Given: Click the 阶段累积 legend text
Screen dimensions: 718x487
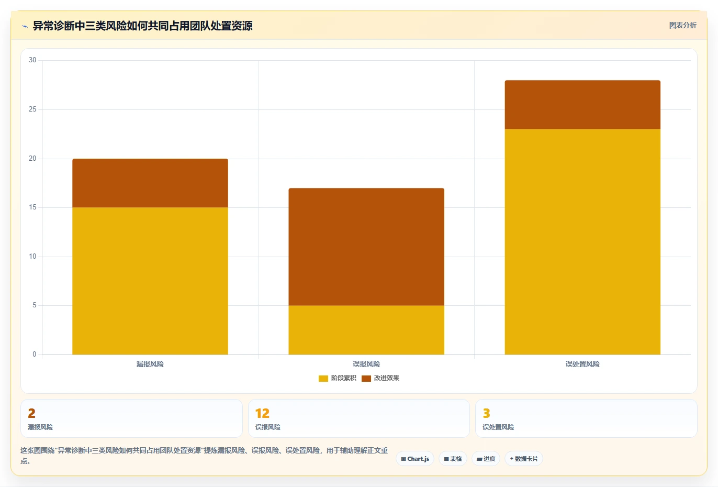Looking at the screenshot, I should click(344, 378).
